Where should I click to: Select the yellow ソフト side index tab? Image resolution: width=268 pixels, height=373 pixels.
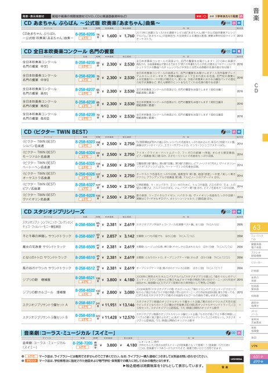[x=259, y=346]
